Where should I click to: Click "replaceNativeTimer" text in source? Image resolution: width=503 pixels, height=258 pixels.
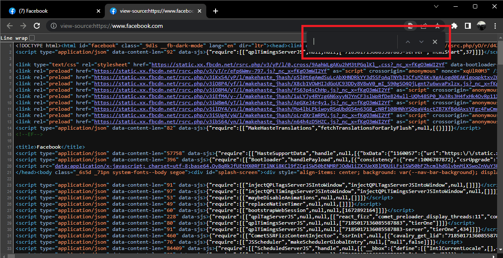pyautogui.click(x=275, y=204)
